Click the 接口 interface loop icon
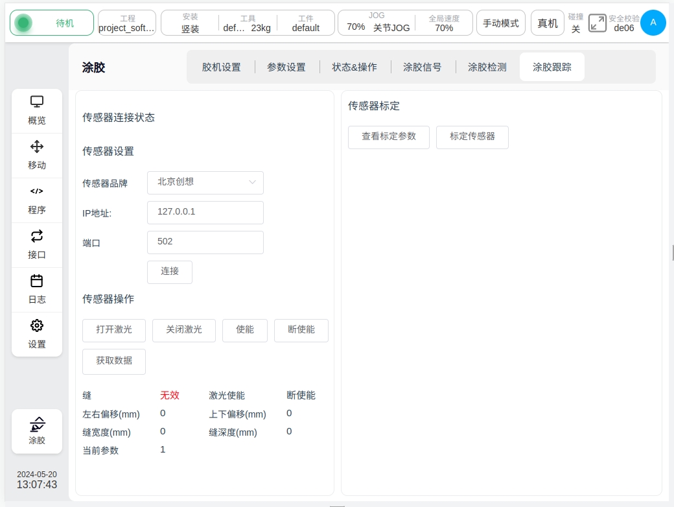Image resolution: width=674 pixels, height=507 pixels. [37, 237]
